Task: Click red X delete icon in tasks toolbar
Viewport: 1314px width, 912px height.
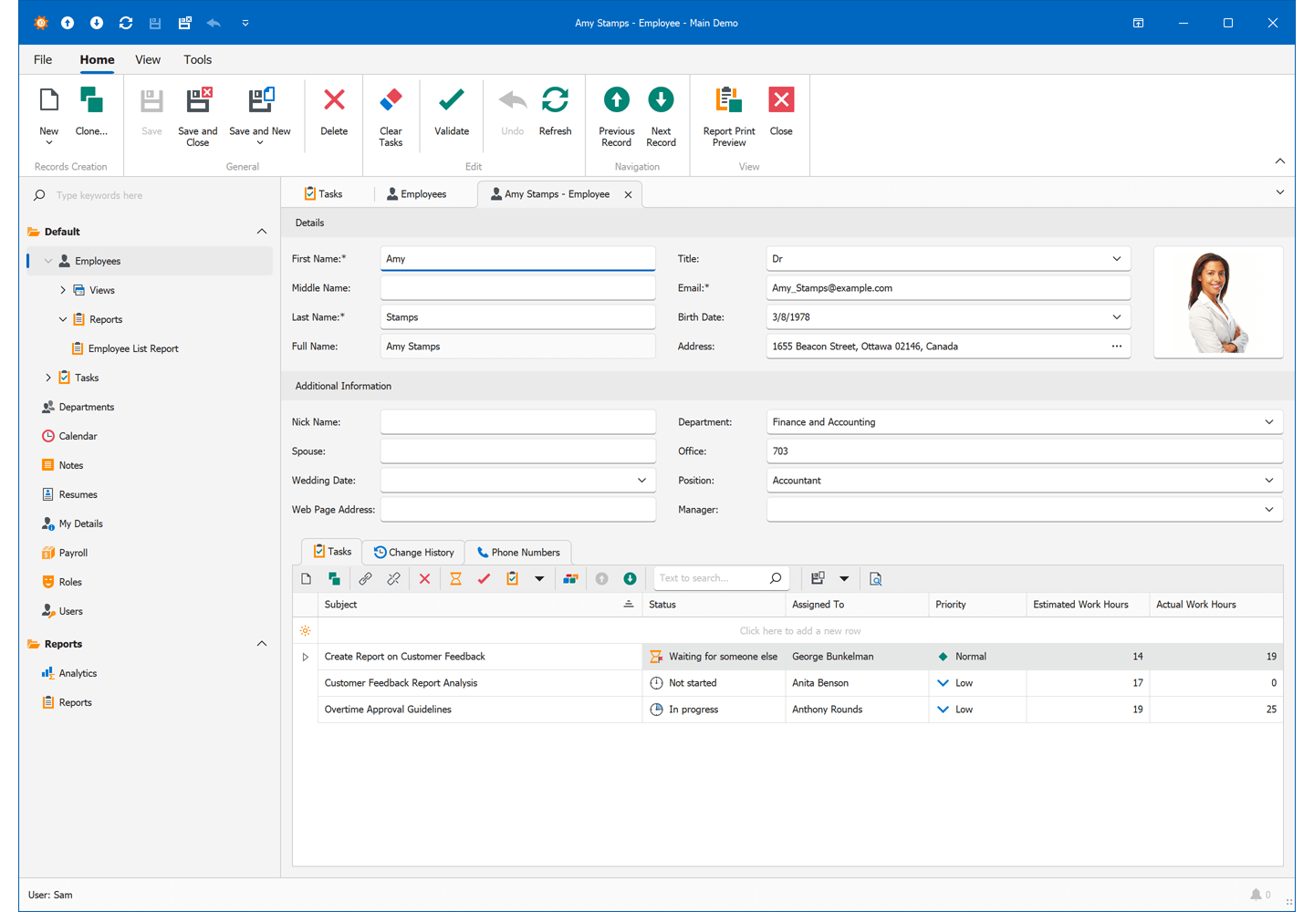Action: [x=424, y=579]
